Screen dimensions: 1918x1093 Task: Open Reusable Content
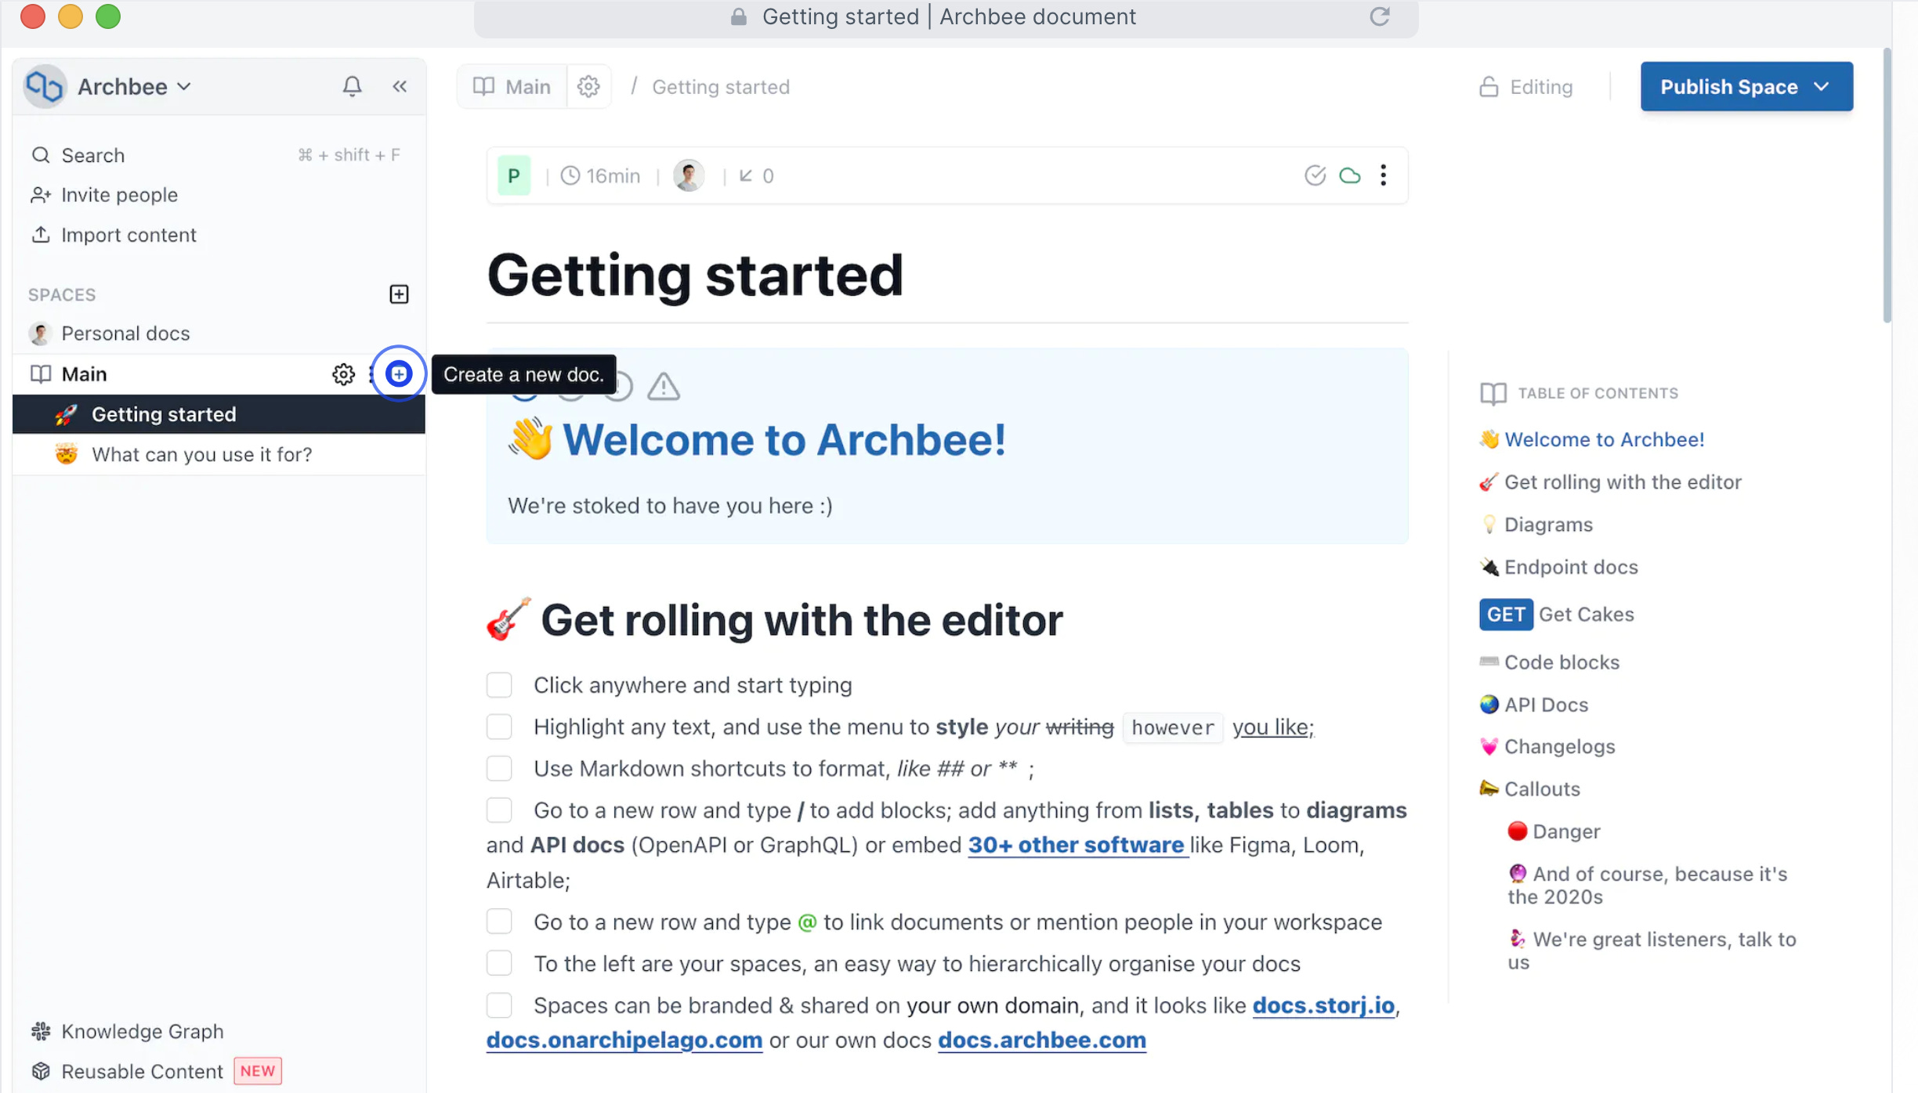[x=127, y=1071]
